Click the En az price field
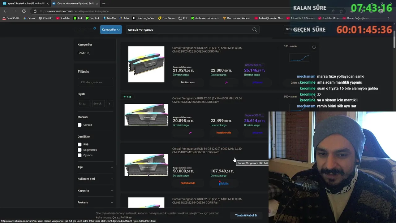 point(84,103)
